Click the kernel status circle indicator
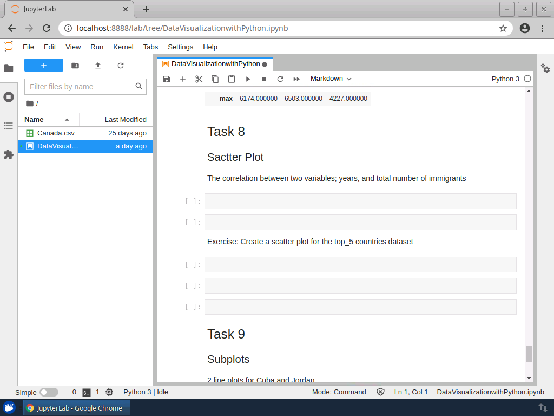The width and height of the screenshot is (554, 416). (x=527, y=79)
